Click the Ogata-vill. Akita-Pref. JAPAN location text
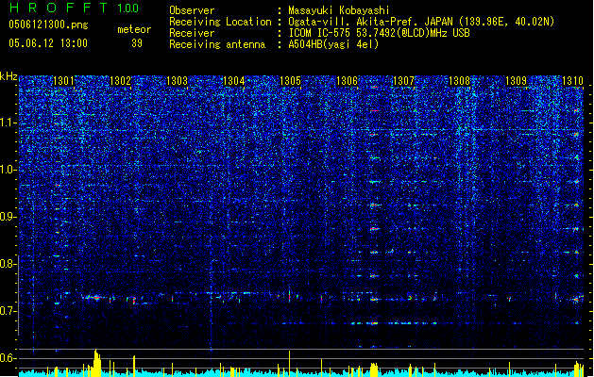The image size is (594, 377). pos(421,22)
